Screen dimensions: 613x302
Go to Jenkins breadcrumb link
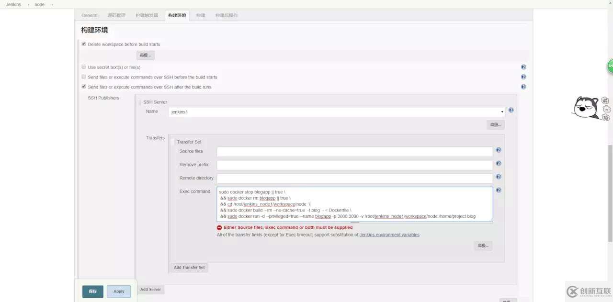pyautogui.click(x=13, y=4)
